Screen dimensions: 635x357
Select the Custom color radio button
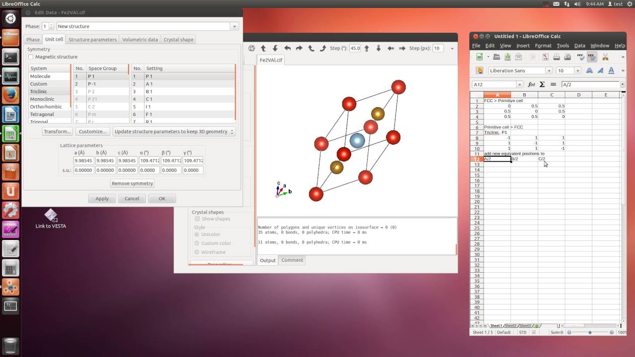tap(197, 243)
